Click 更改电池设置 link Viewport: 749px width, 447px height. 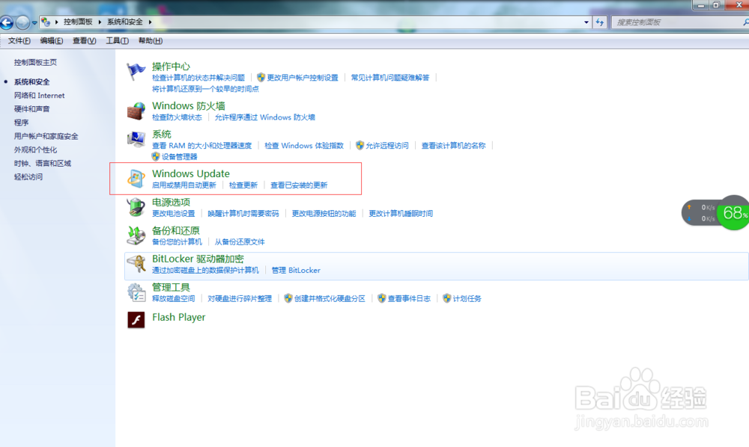point(174,213)
